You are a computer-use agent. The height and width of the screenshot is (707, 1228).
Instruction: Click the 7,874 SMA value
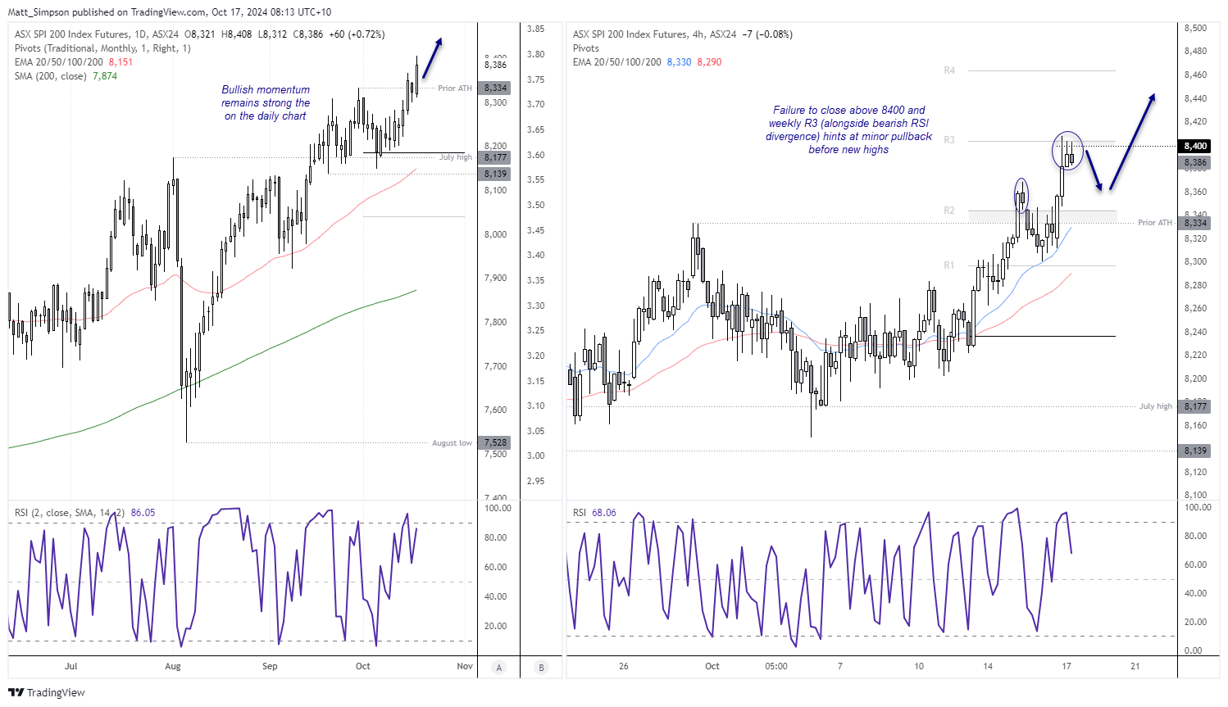pyautogui.click(x=105, y=76)
